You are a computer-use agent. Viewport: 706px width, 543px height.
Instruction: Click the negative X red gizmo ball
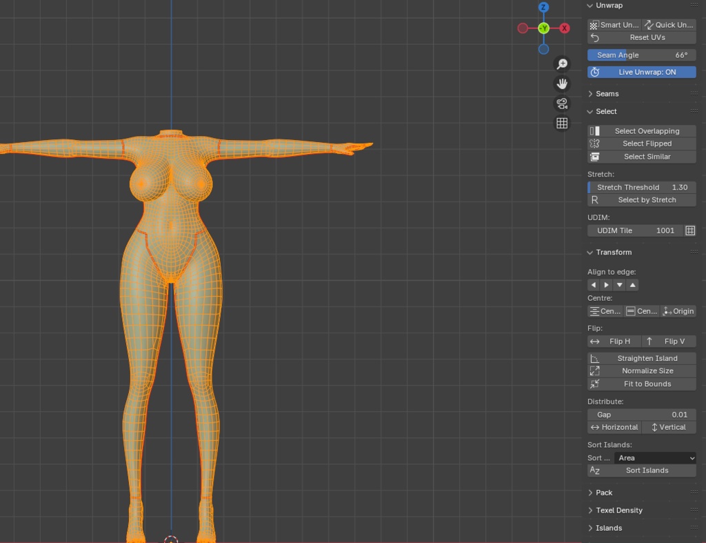pos(523,28)
